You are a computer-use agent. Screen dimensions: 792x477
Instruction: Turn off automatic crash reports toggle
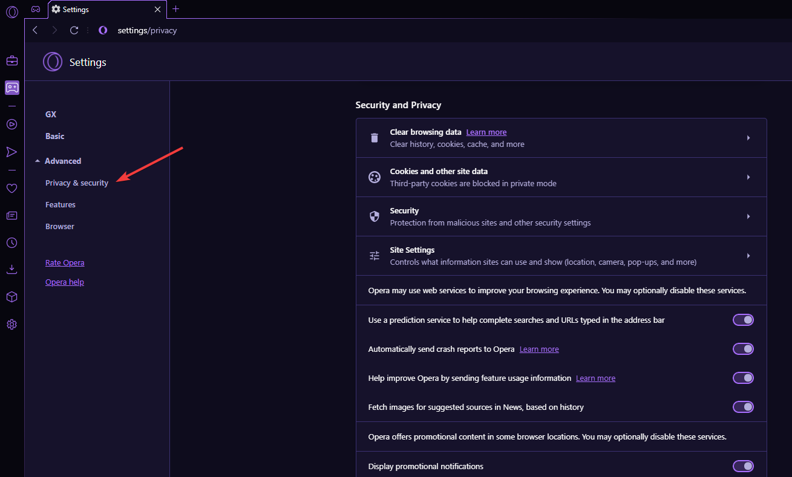(x=743, y=349)
